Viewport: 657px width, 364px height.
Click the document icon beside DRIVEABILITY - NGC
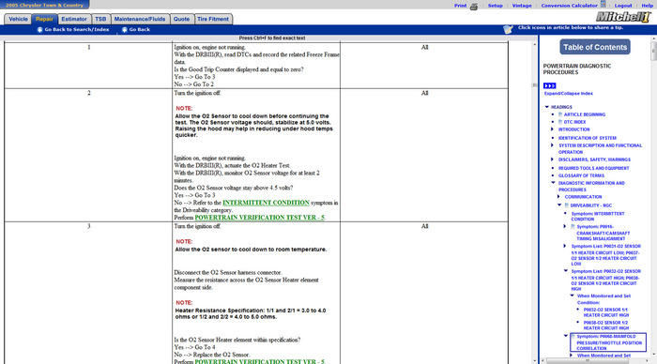point(567,205)
